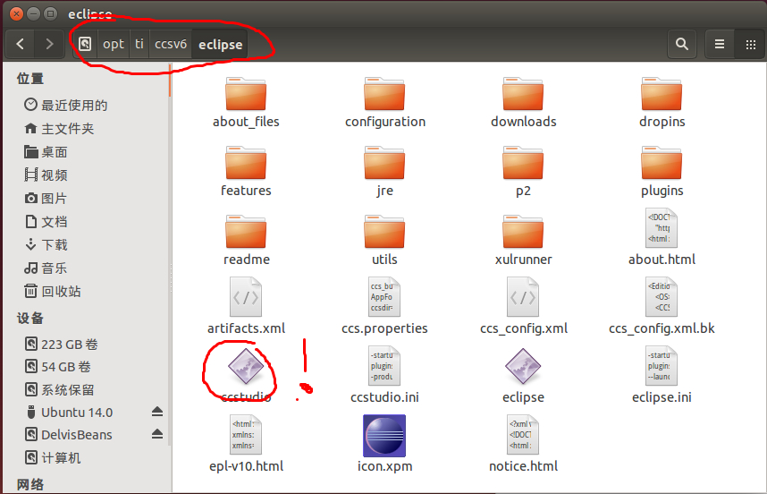Navigate to opt in the path bar
This screenshot has width=767, height=494.
point(114,44)
